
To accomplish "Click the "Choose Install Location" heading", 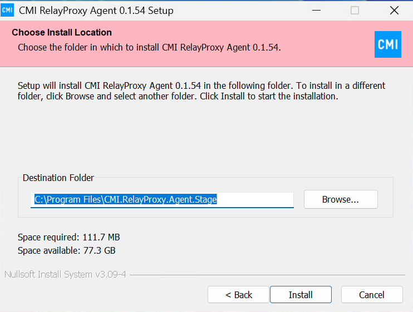I will coord(62,32).
